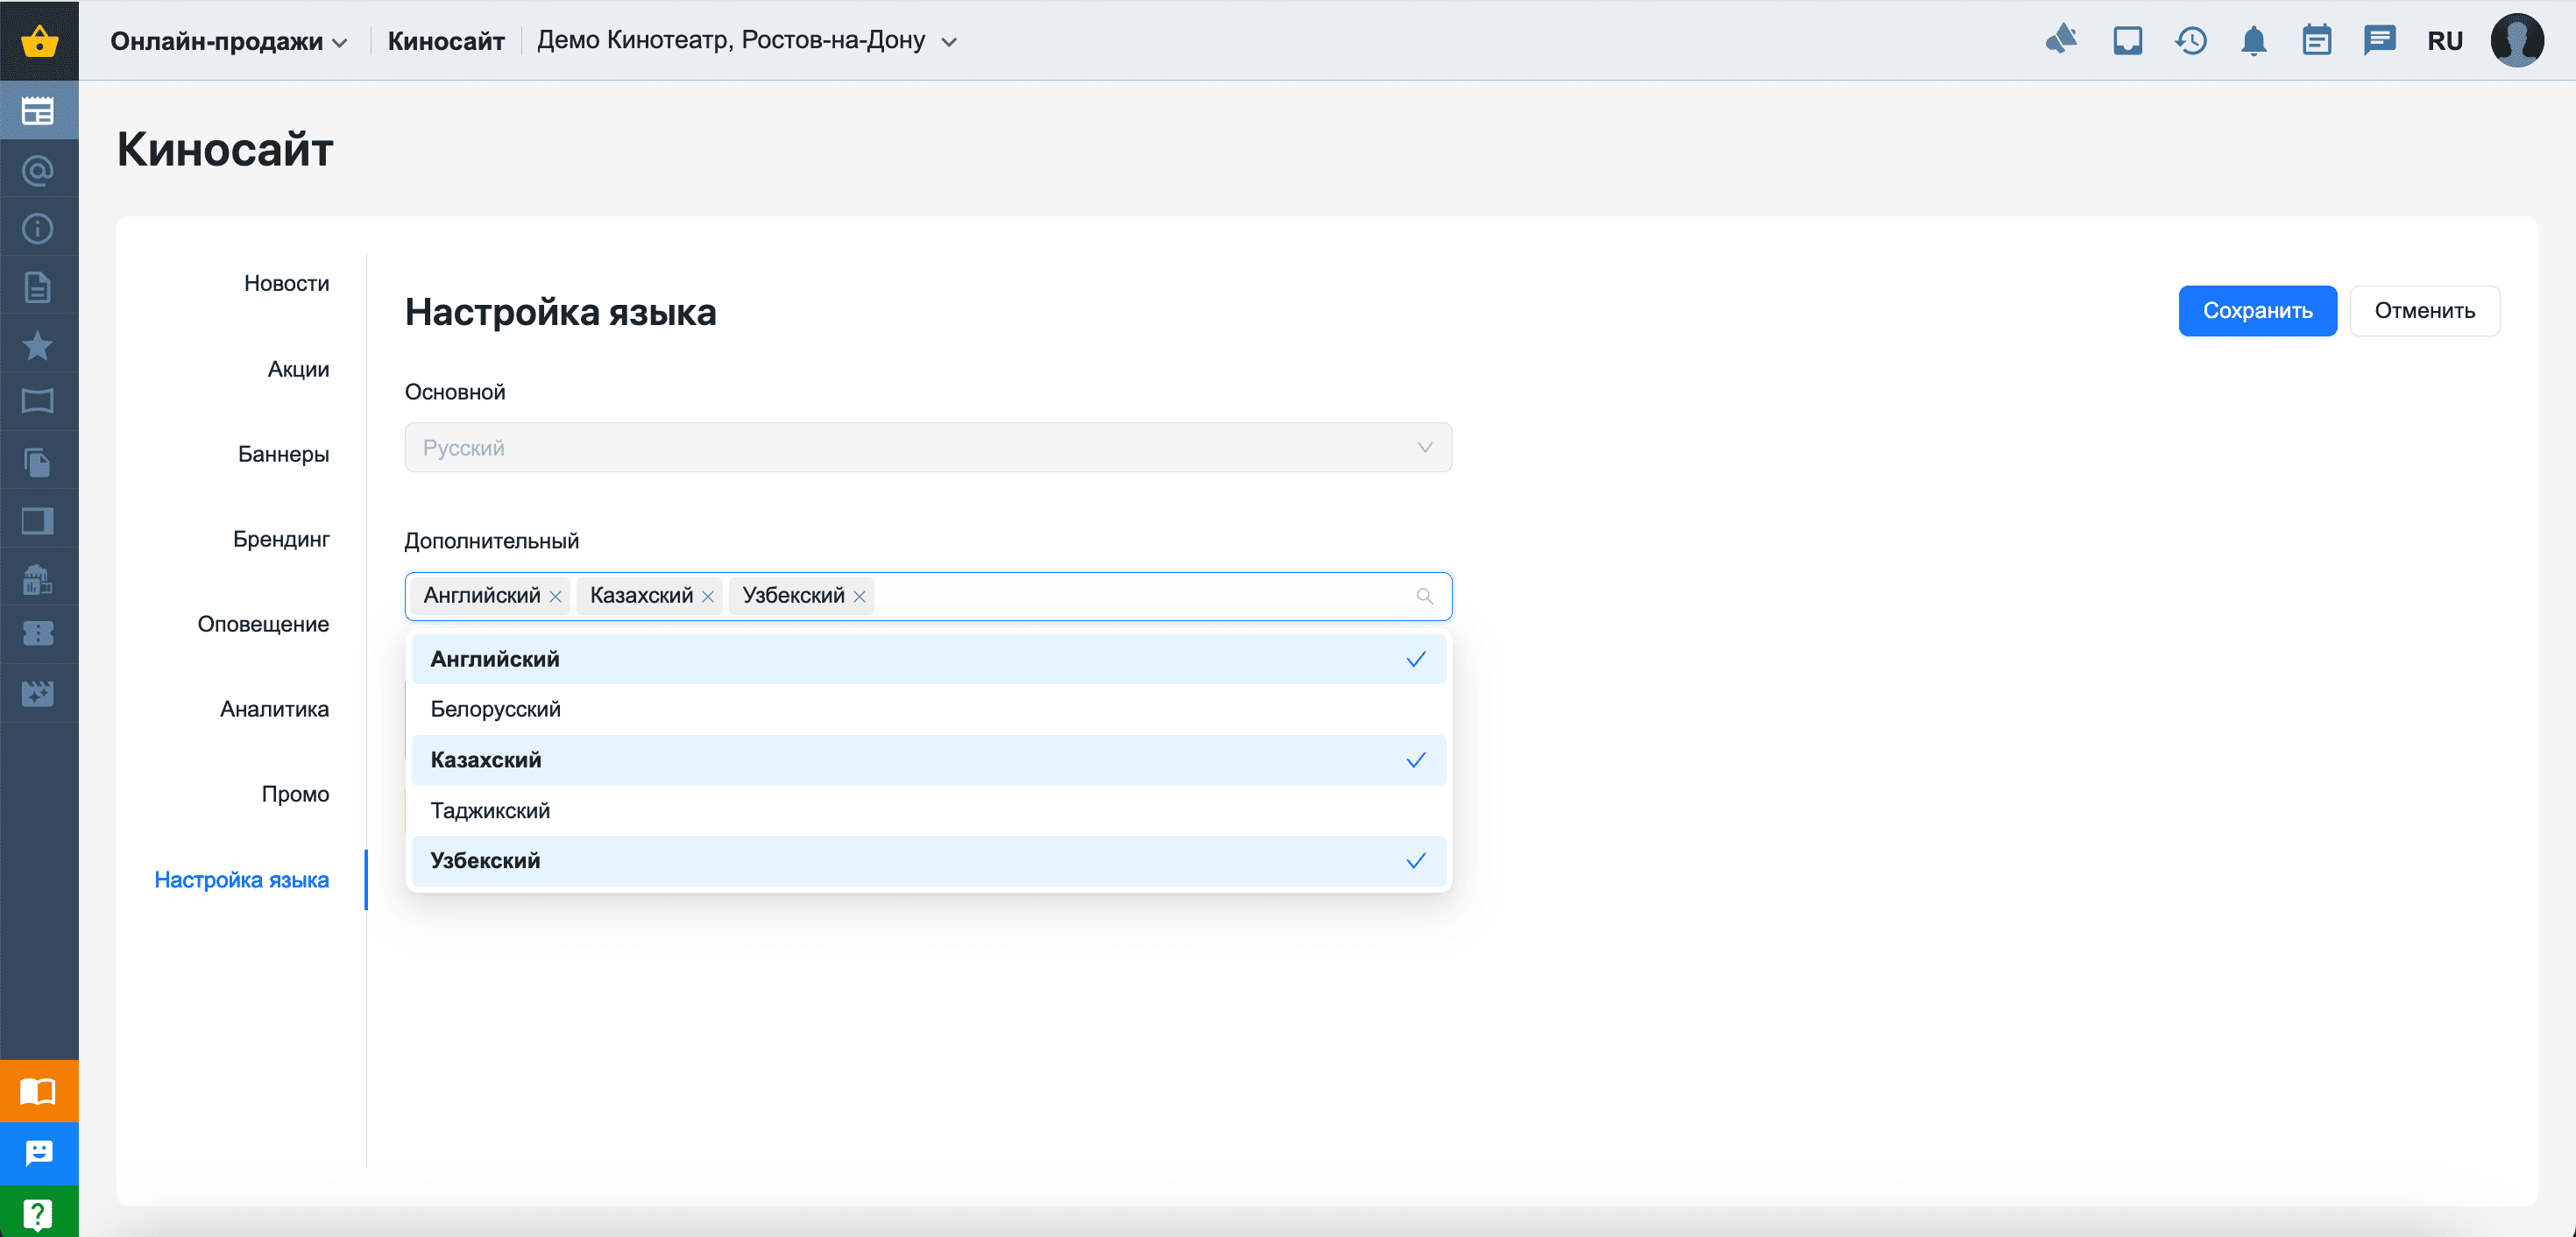Click the Сохранить button
Image resolution: width=2576 pixels, height=1237 pixels.
(2256, 310)
